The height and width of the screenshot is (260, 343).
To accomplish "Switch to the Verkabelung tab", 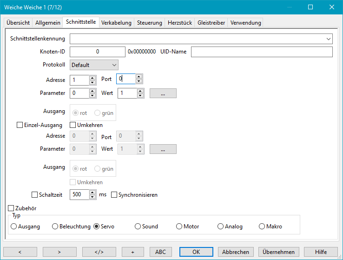I will tap(116, 23).
